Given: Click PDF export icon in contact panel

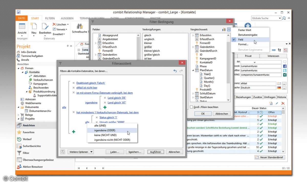Looking at the screenshot, I should click(x=285, y=50).
